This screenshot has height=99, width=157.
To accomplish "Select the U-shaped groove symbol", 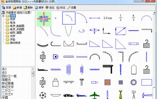I will [69, 43].
